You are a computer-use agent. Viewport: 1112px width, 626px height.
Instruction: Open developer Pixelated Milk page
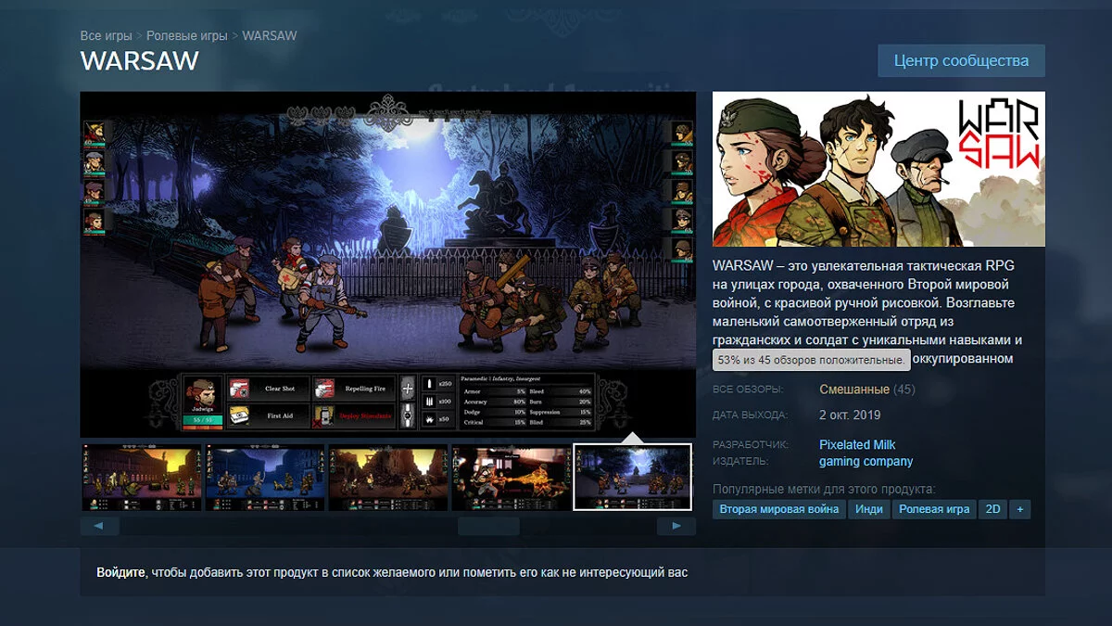857,444
